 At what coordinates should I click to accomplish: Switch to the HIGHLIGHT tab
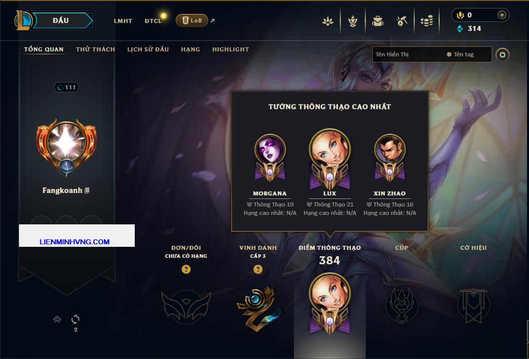(x=231, y=49)
